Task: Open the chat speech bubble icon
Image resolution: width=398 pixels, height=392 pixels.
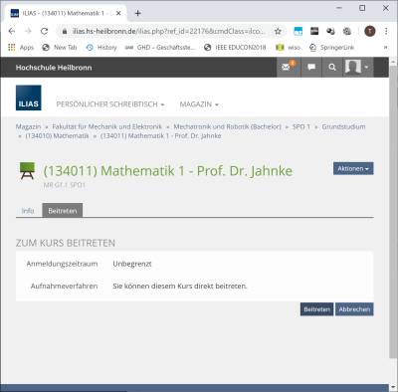Action: 311,68
